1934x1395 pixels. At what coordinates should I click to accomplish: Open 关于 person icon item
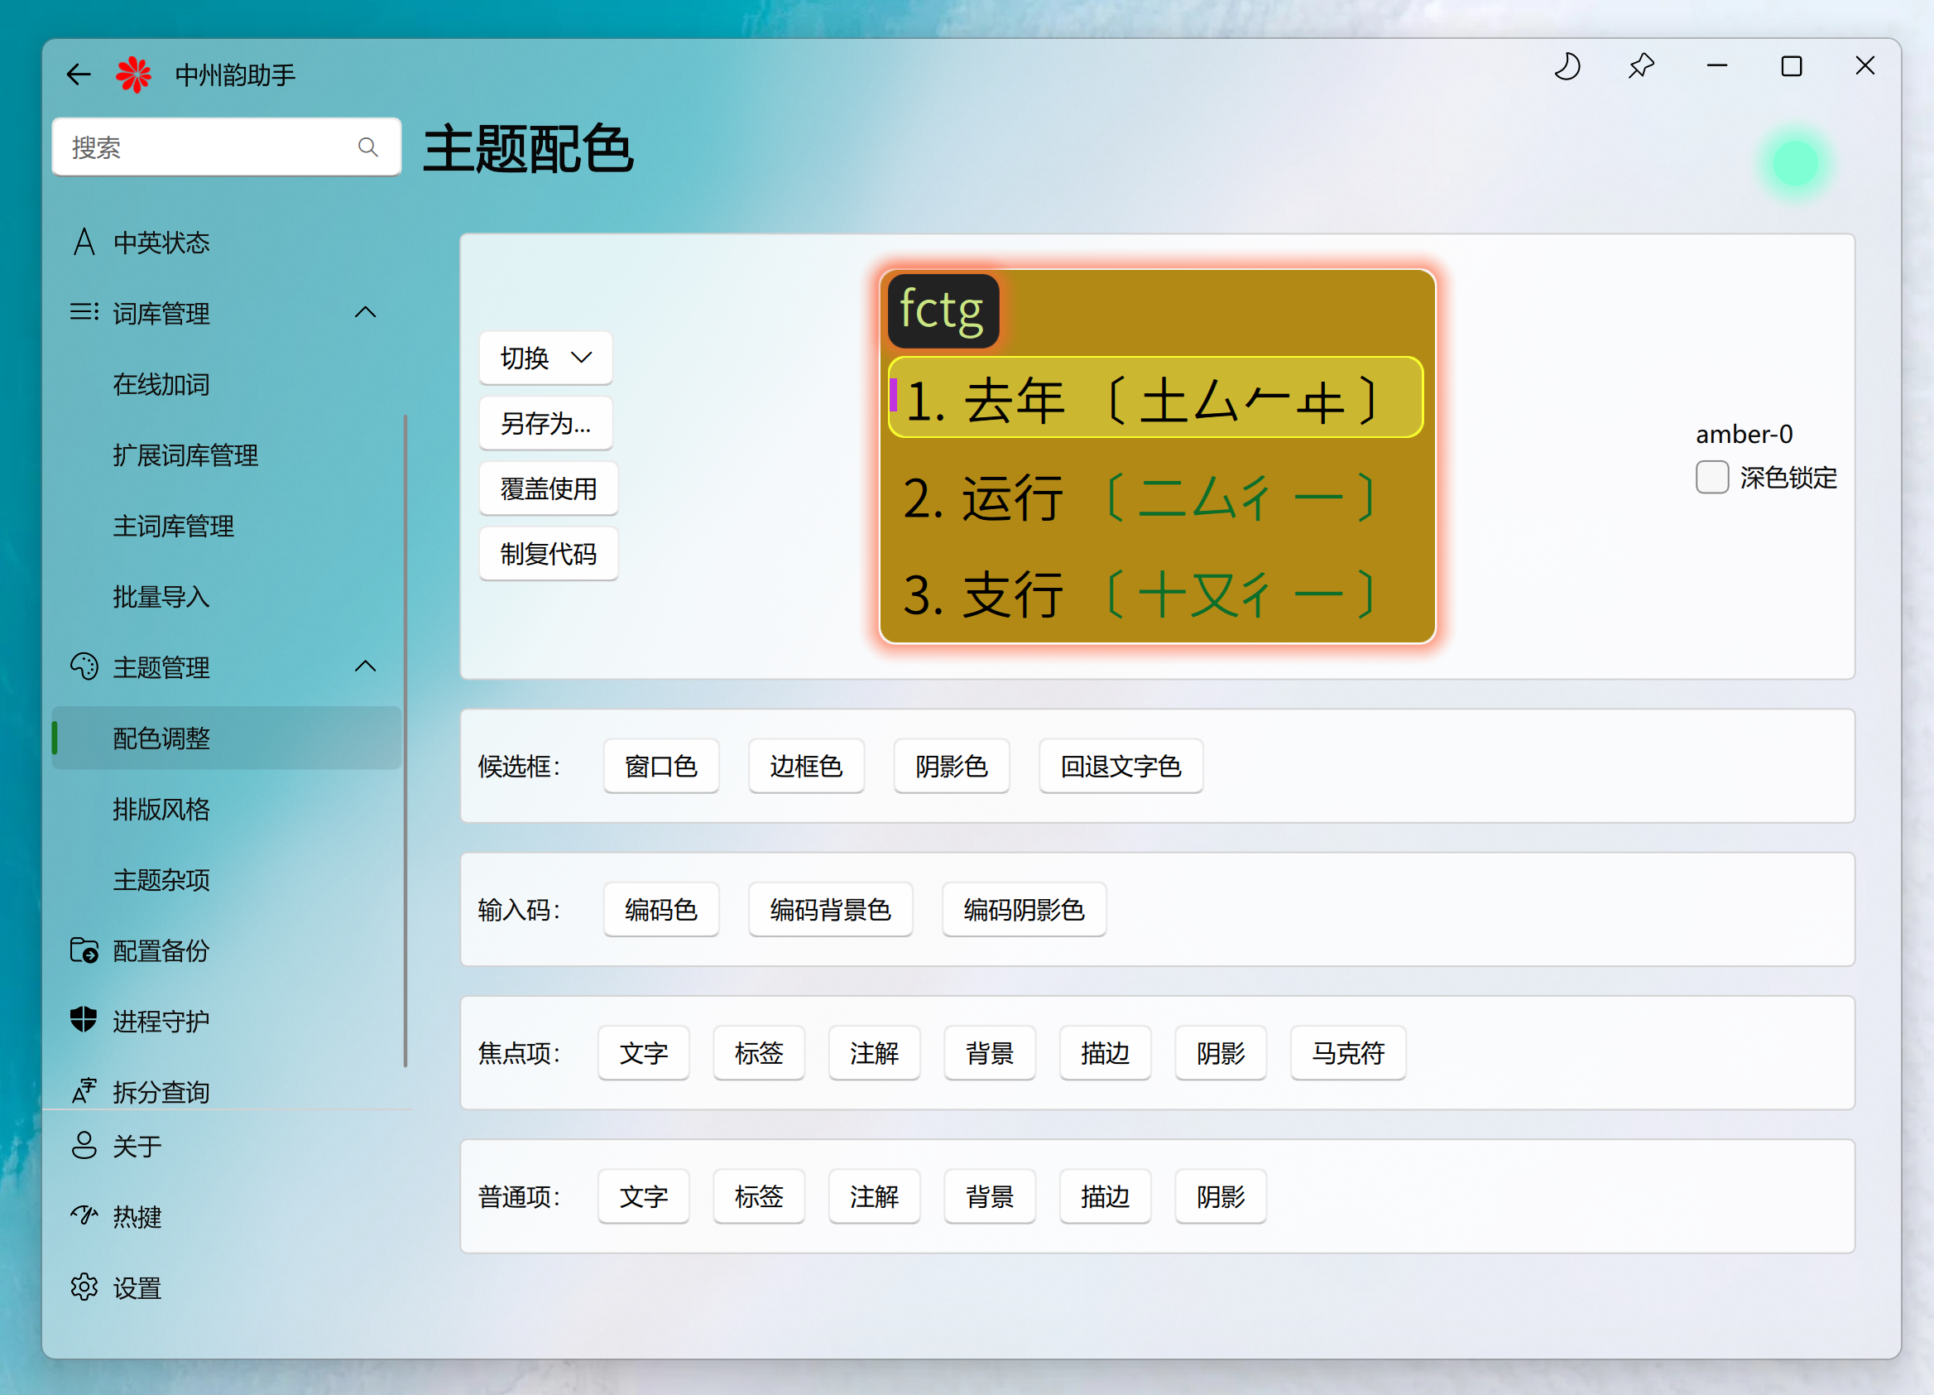(84, 1145)
